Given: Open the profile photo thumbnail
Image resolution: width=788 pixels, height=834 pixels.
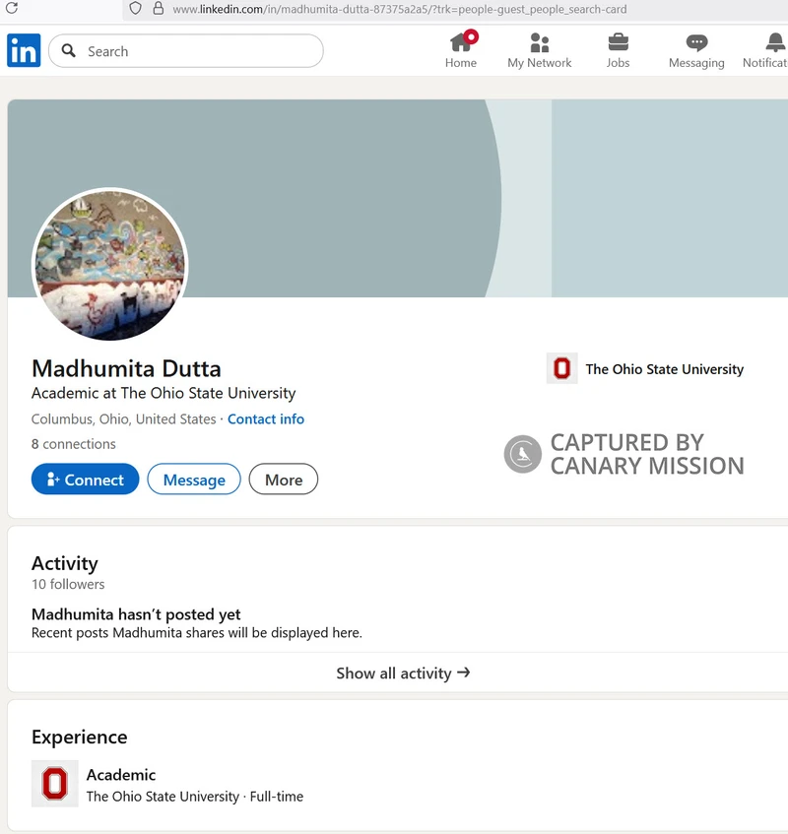Looking at the screenshot, I should (109, 265).
